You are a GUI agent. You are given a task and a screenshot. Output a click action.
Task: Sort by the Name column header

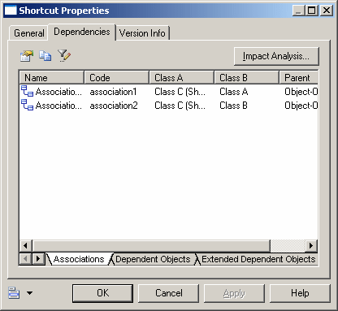[x=51, y=78]
